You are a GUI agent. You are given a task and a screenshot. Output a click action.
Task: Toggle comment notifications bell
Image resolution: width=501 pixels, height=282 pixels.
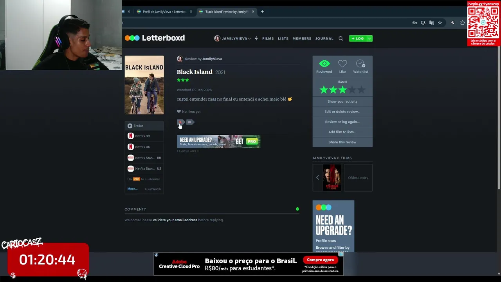pos(297,209)
